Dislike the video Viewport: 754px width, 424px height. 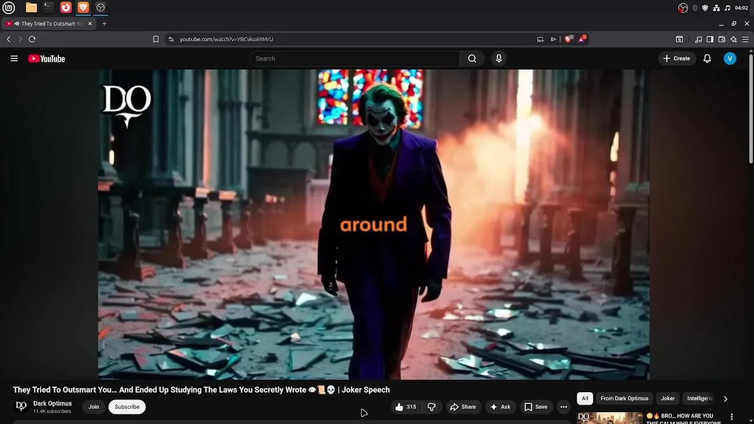pyautogui.click(x=432, y=407)
